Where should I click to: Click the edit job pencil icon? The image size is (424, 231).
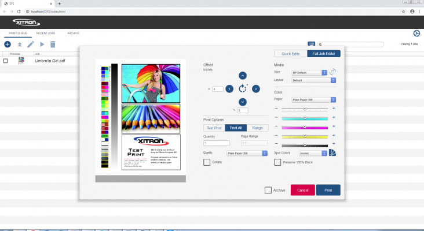tap(31, 44)
